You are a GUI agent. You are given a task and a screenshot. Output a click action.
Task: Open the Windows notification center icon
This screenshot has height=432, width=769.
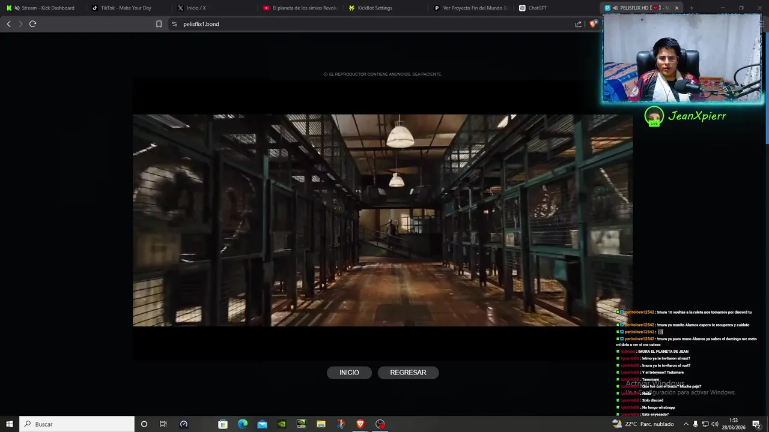[756, 424]
